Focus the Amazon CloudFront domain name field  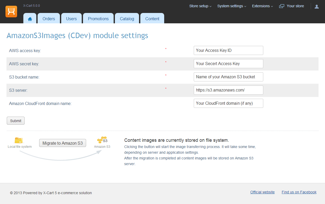point(229,103)
